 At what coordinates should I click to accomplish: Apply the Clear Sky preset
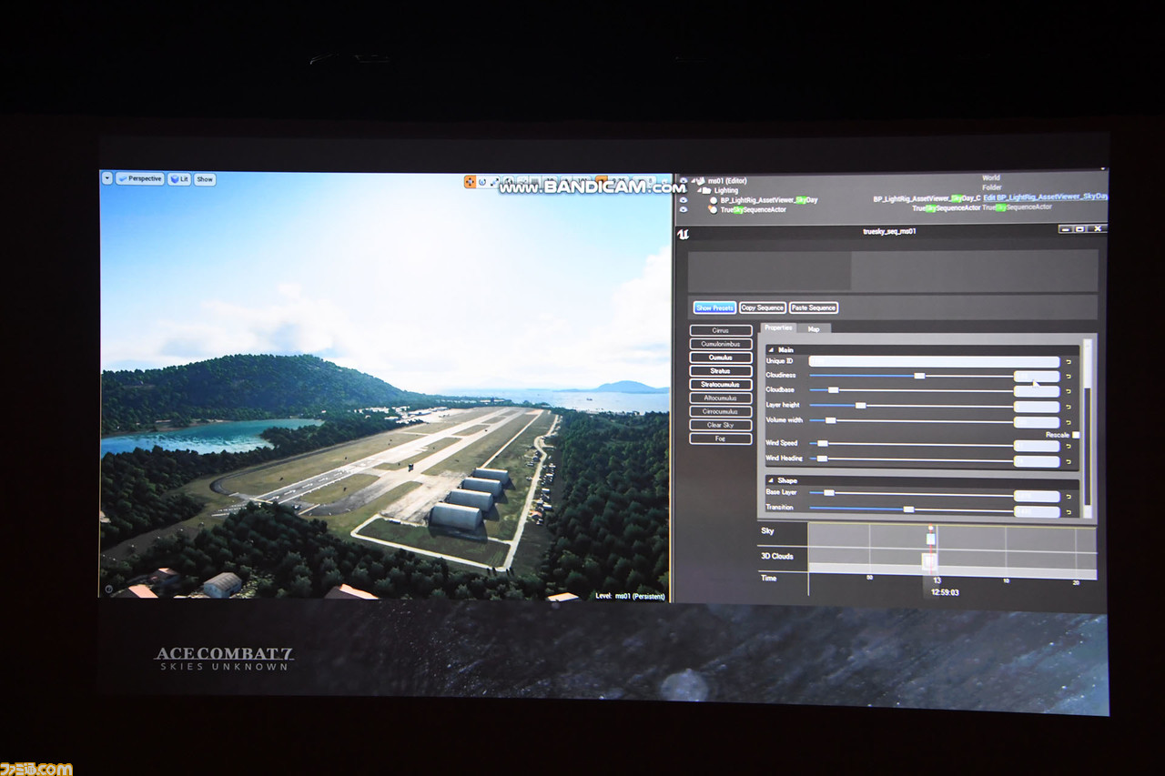coord(721,425)
